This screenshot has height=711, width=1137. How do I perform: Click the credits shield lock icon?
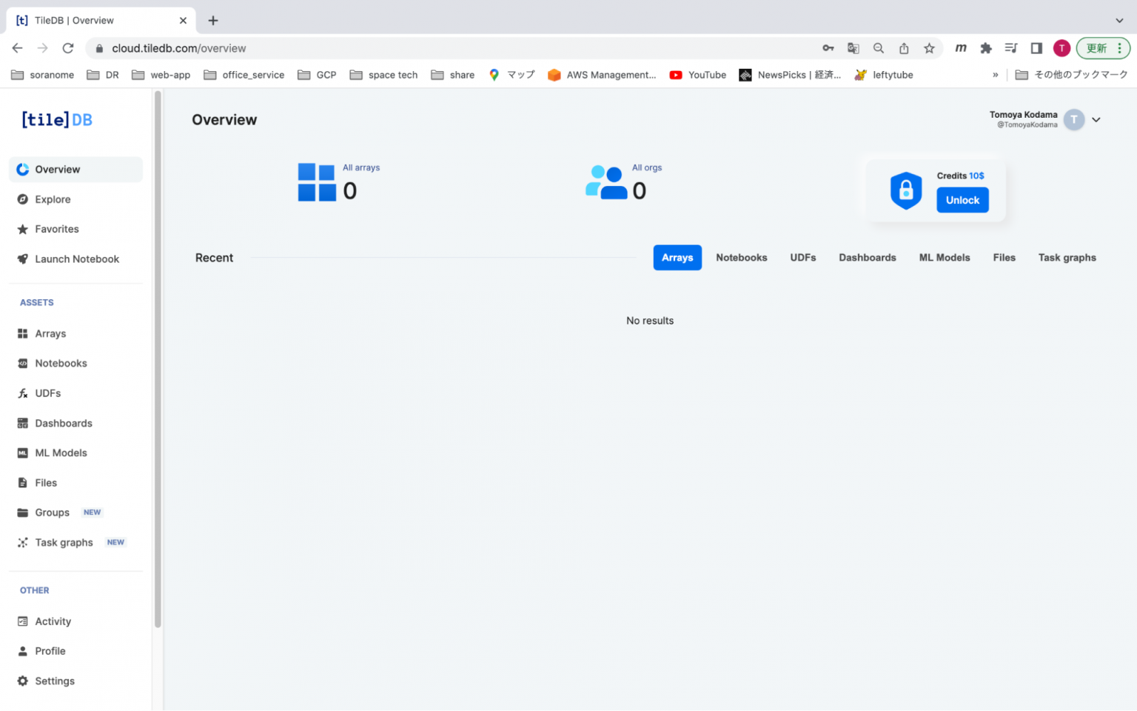905,191
